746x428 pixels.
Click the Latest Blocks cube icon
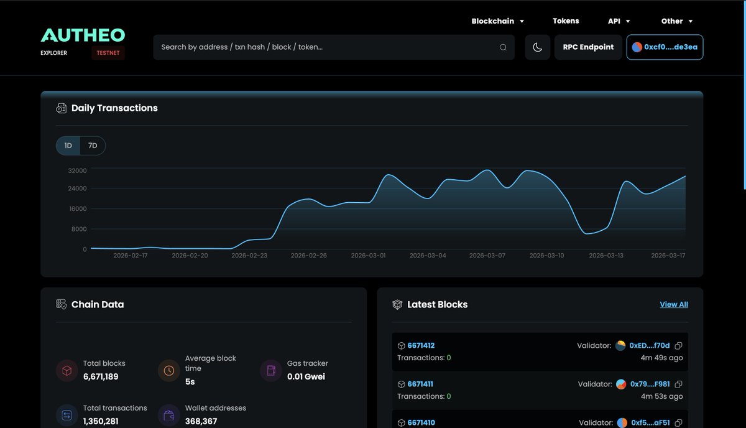click(x=397, y=304)
